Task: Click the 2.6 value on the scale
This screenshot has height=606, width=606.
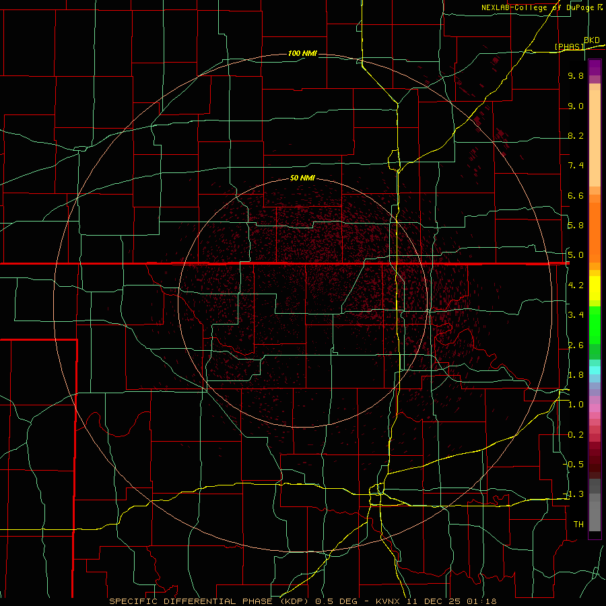Action: click(x=576, y=345)
